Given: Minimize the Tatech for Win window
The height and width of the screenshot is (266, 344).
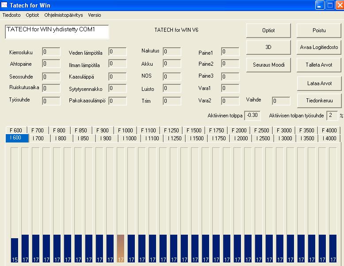Looking at the screenshot, I should (319, 5).
